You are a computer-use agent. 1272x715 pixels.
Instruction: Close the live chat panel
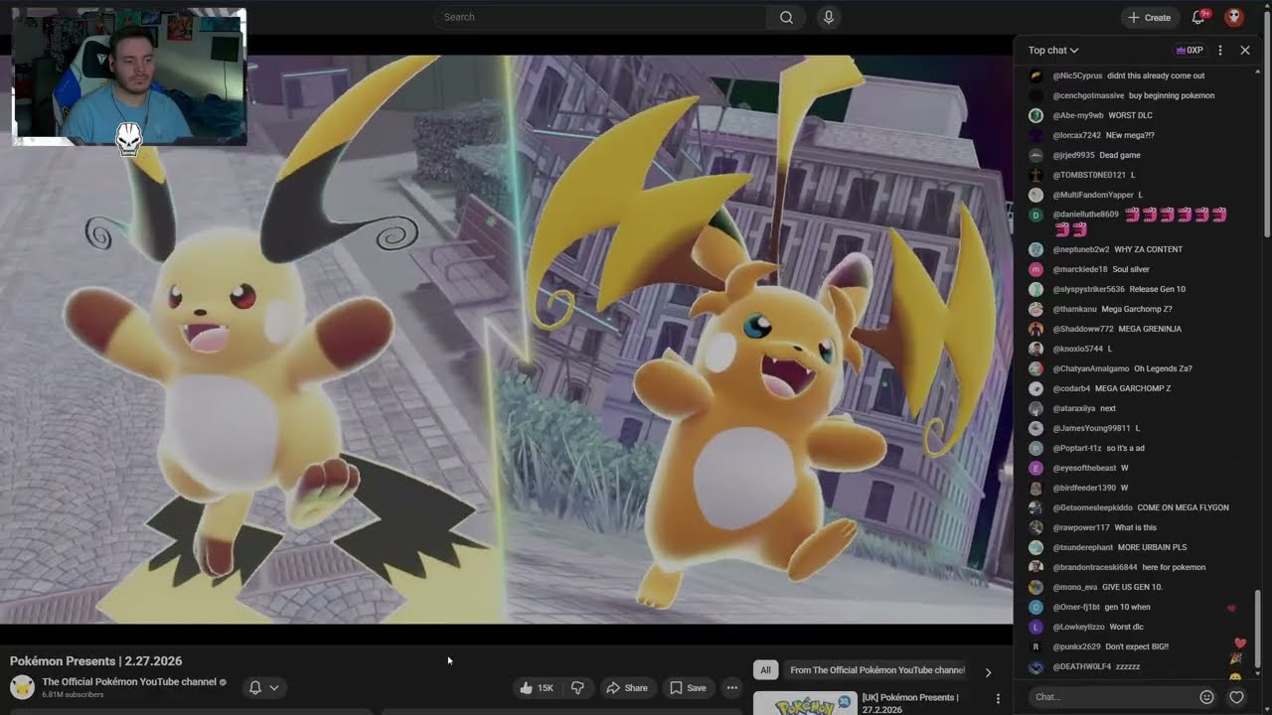1245,50
